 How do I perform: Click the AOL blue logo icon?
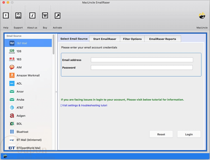pos(12,83)
